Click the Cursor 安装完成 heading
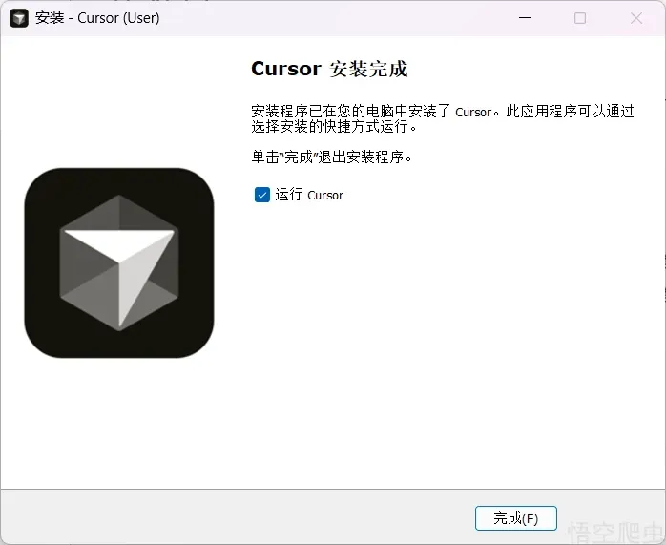Screen dimensions: 666x545 click(329, 69)
